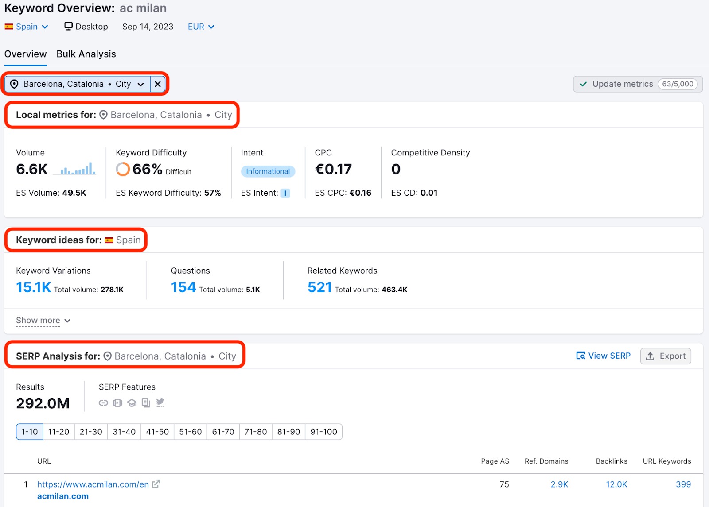709x507 pixels.
Task: Click Backlinks value 12.0K
Action: (616, 484)
